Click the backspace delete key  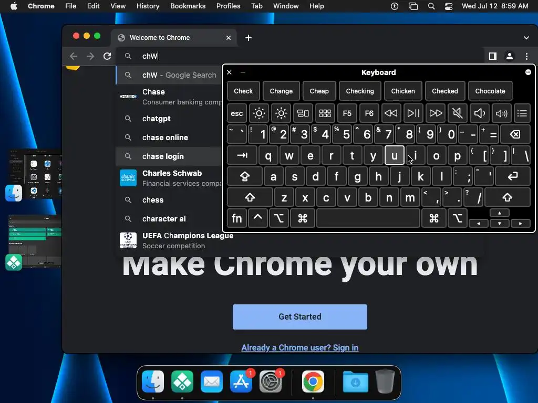[x=515, y=134]
